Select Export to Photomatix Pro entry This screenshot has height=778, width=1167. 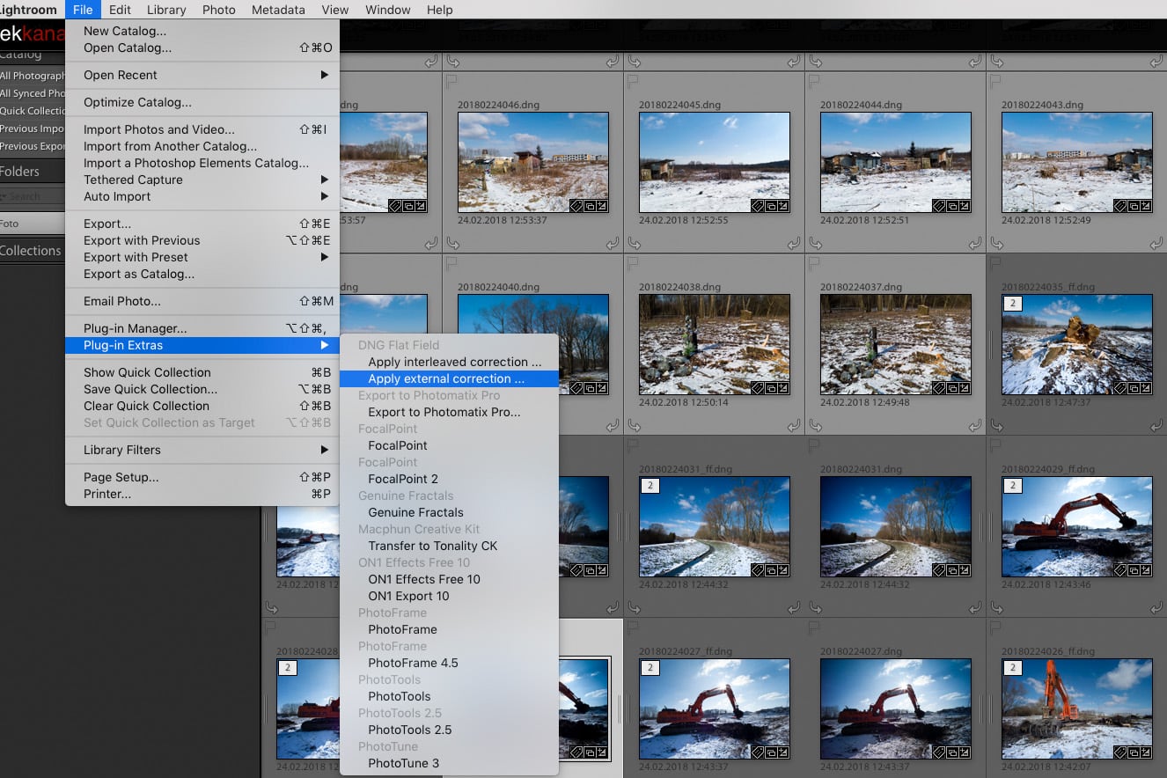pyautogui.click(x=444, y=412)
